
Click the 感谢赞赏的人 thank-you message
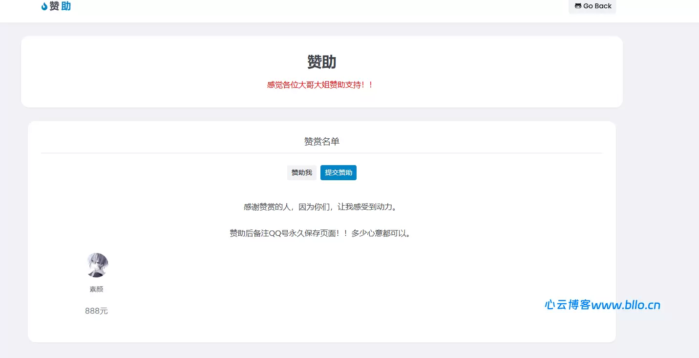pos(320,207)
